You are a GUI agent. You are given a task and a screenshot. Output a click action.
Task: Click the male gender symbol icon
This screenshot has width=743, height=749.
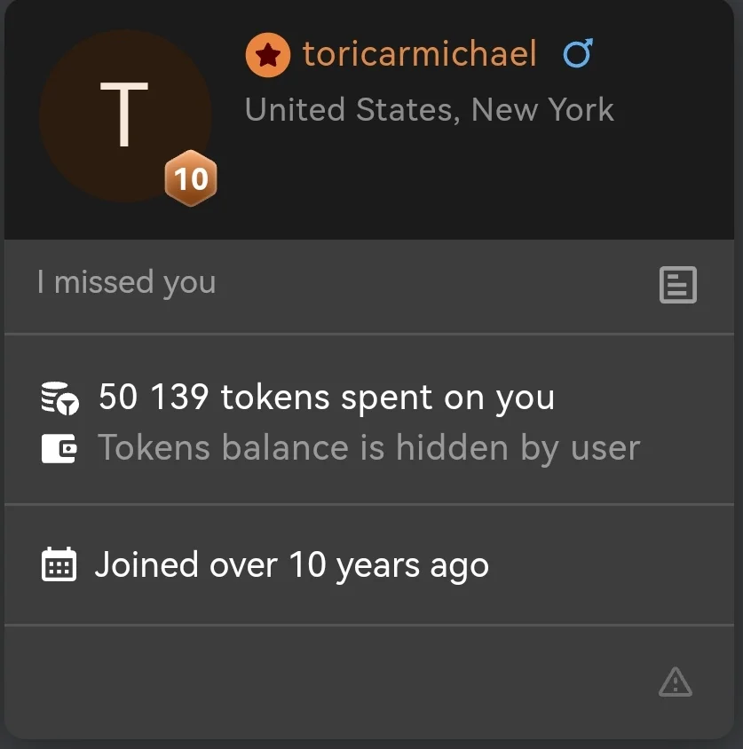[x=578, y=54]
